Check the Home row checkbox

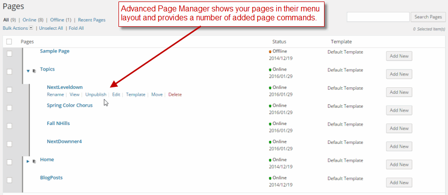pos(9,162)
